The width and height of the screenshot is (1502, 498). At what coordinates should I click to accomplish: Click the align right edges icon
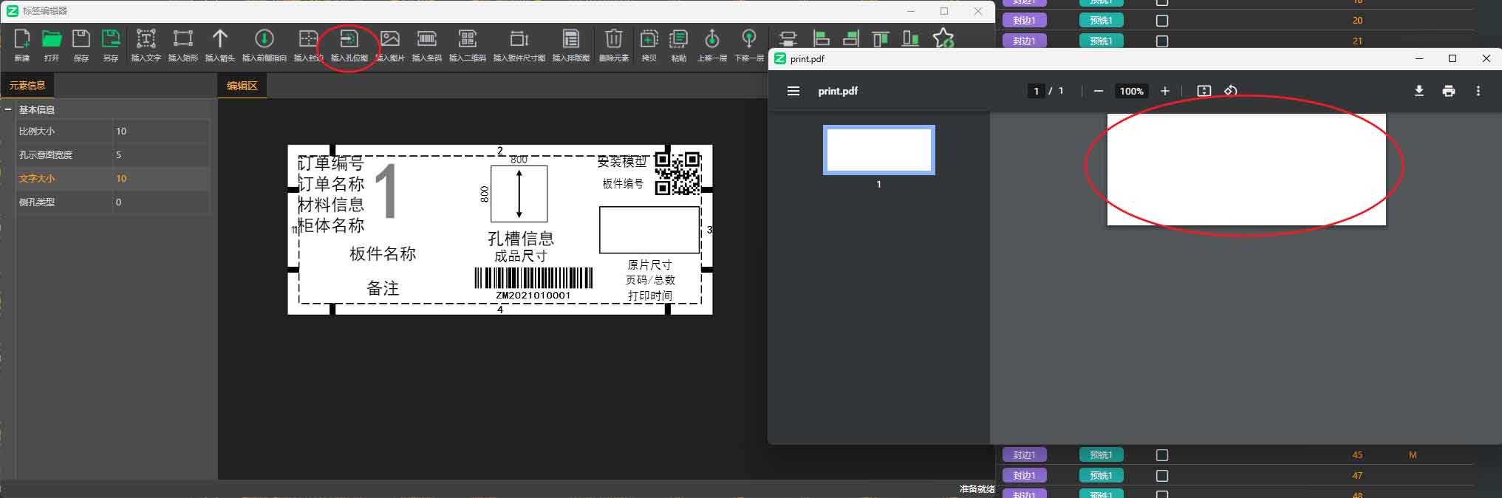(x=851, y=38)
